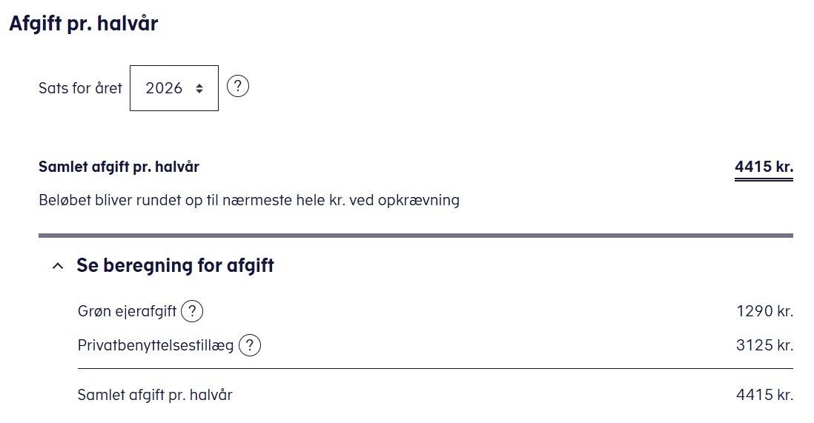Click the Privatbenyttelsestillæg label text
Viewport: 814px width, 423px height.
tap(156, 345)
